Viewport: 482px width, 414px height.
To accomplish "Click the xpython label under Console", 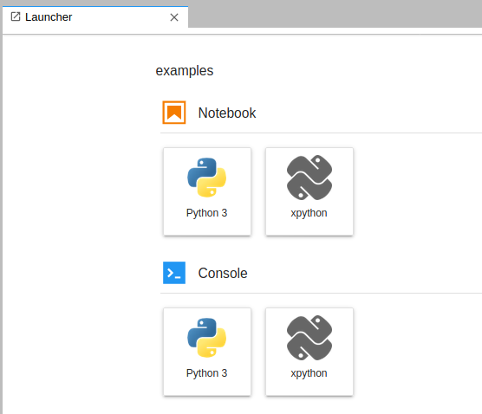I will [x=309, y=373].
